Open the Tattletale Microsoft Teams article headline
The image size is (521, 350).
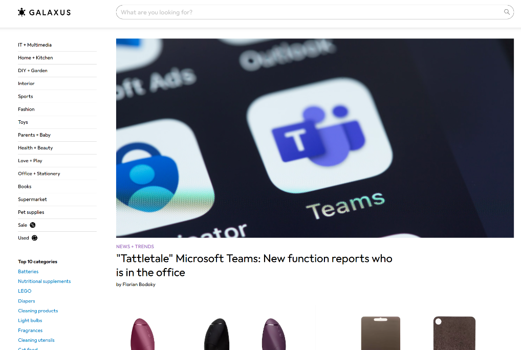pos(254,266)
